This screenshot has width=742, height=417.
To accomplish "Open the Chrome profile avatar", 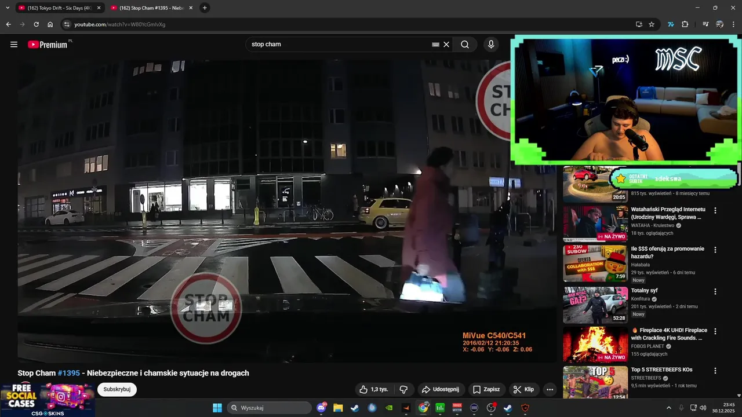I will [720, 24].
